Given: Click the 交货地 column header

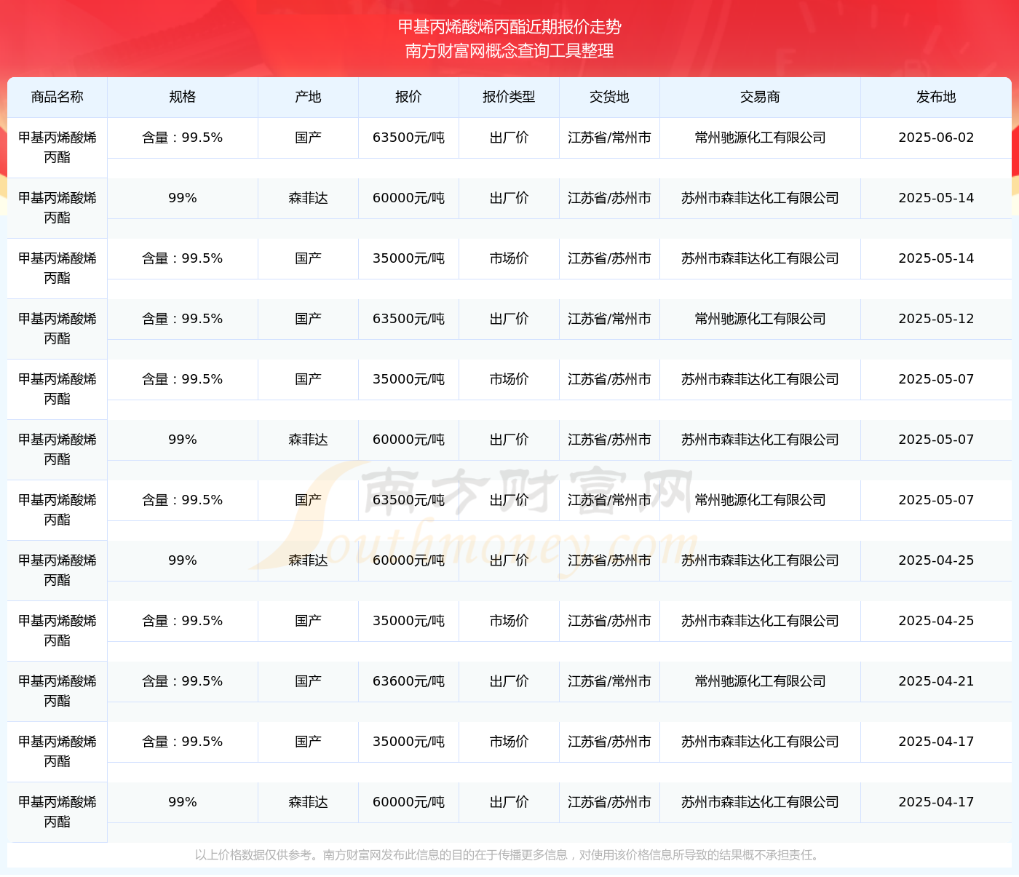Looking at the screenshot, I should (609, 97).
